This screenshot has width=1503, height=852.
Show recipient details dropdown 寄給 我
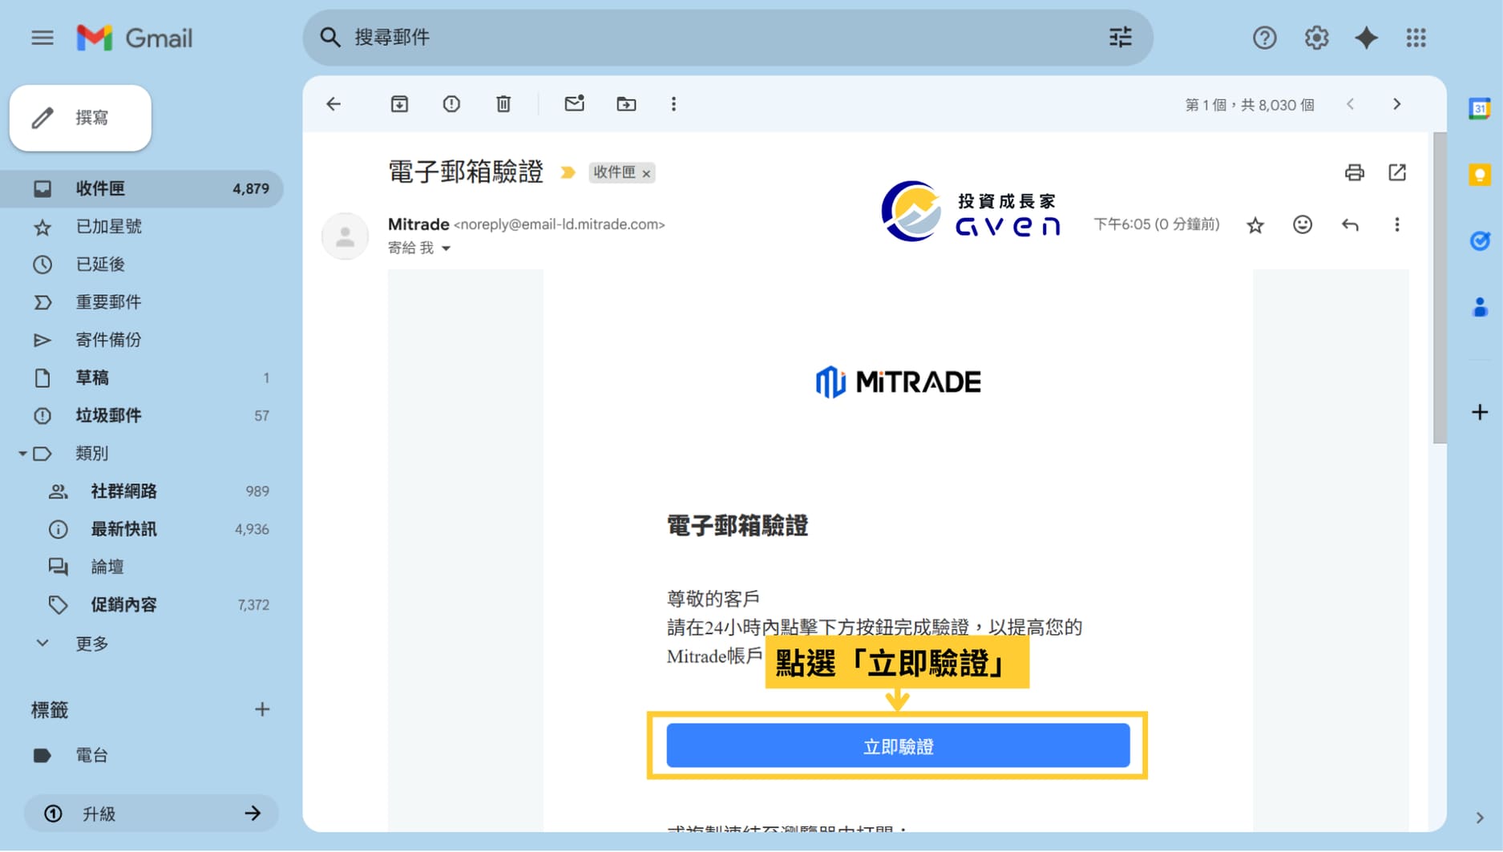[x=446, y=248]
